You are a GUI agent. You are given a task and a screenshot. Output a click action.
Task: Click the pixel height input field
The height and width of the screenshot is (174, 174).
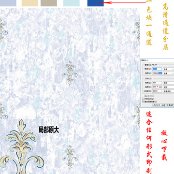pyautogui.click(x=157, y=73)
